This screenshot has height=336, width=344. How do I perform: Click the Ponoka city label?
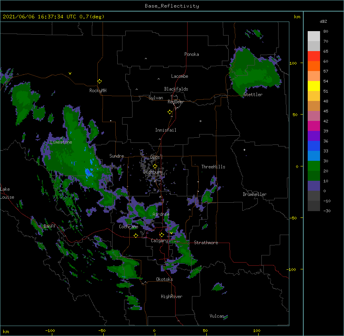click(192, 54)
